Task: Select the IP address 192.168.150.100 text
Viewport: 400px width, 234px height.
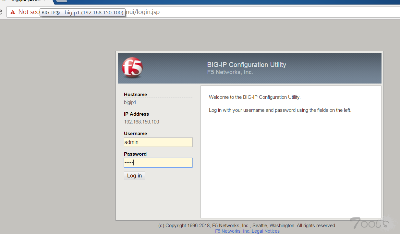Action: pos(141,122)
